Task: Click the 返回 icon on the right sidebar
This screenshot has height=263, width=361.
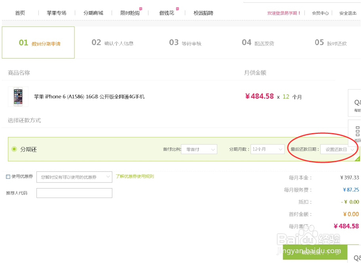Action: click(x=355, y=133)
